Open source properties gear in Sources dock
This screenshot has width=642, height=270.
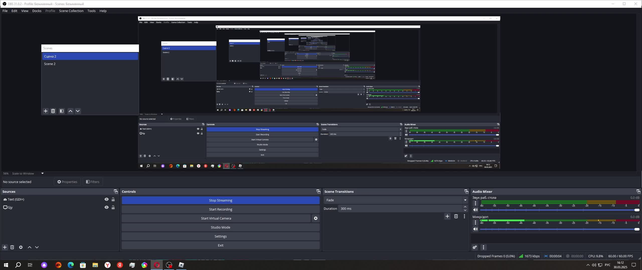pos(21,247)
